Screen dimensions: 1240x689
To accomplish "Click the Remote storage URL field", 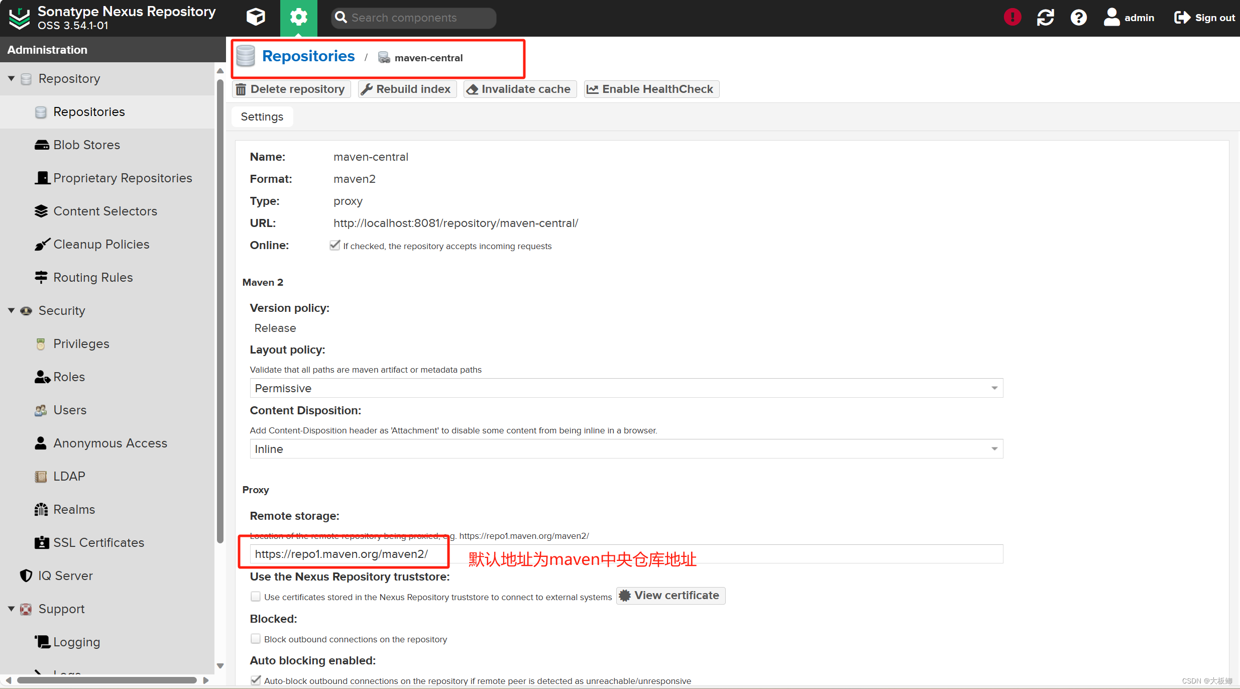I will 626,553.
